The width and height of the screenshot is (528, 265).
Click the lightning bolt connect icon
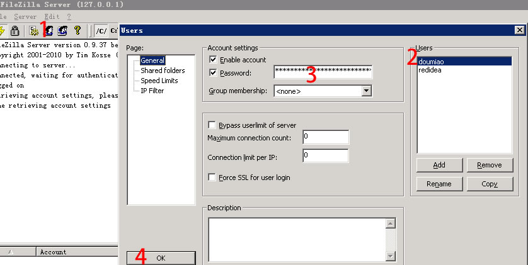(x=3, y=31)
